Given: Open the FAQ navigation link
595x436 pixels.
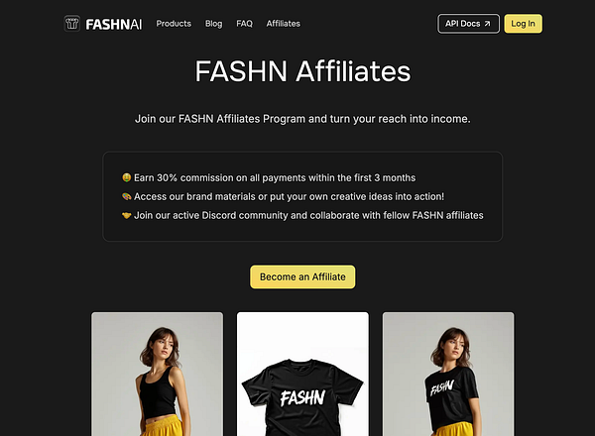Looking at the screenshot, I should click(244, 24).
